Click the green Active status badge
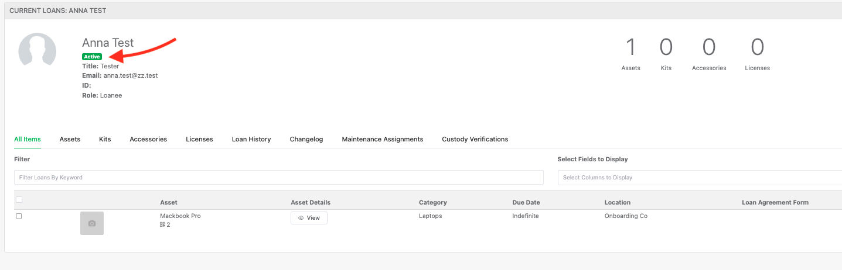 [92, 57]
